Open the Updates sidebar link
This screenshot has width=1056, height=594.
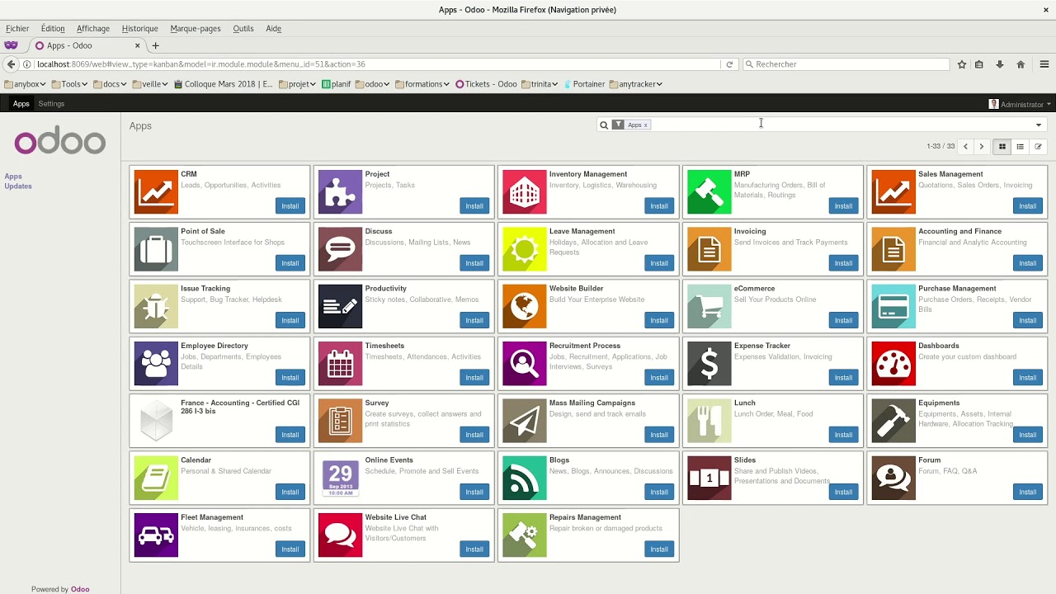[x=18, y=186]
